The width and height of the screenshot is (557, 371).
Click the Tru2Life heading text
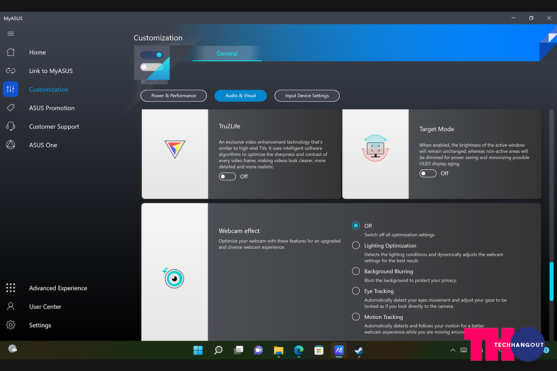pyautogui.click(x=229, y=126)
